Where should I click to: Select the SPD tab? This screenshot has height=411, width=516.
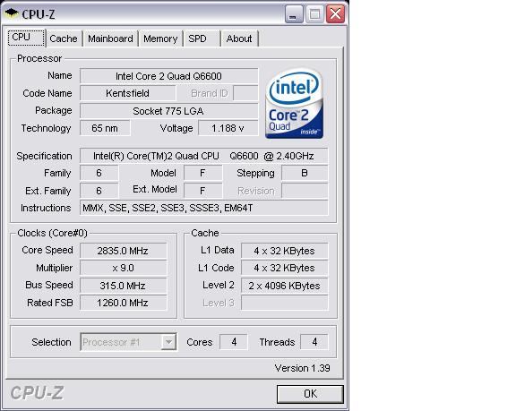[x=202, y=39]
